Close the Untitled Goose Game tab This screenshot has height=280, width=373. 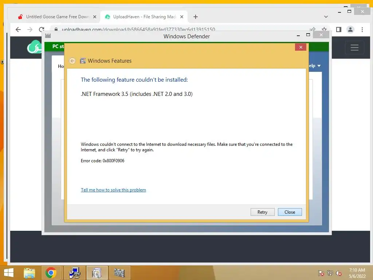tap(95, 17)
